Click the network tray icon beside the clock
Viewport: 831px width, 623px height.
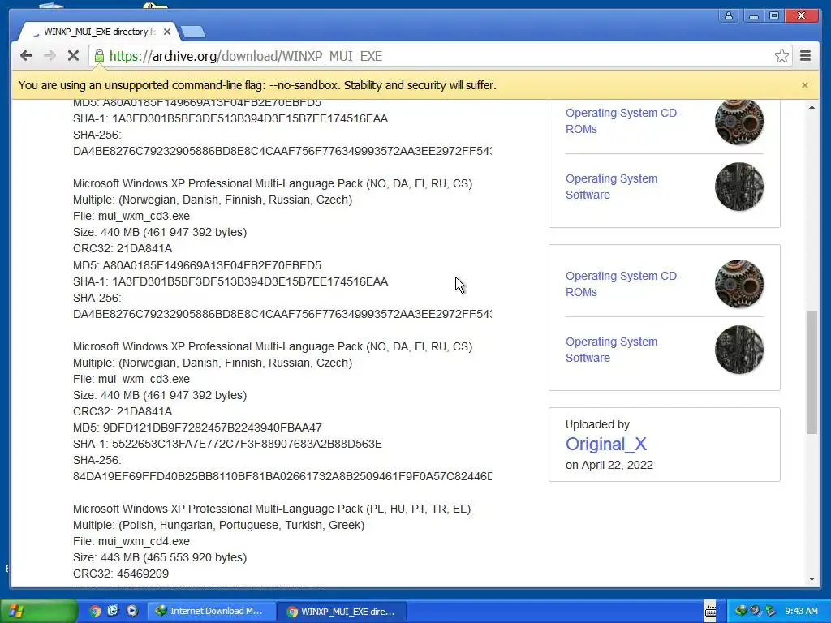(770, 611)
